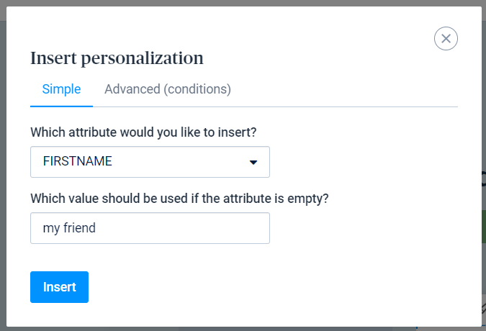The width and height of the screenshot is (486, 331).
Task: Click the 'Which value should be used' label
Action: pos(179,199)
